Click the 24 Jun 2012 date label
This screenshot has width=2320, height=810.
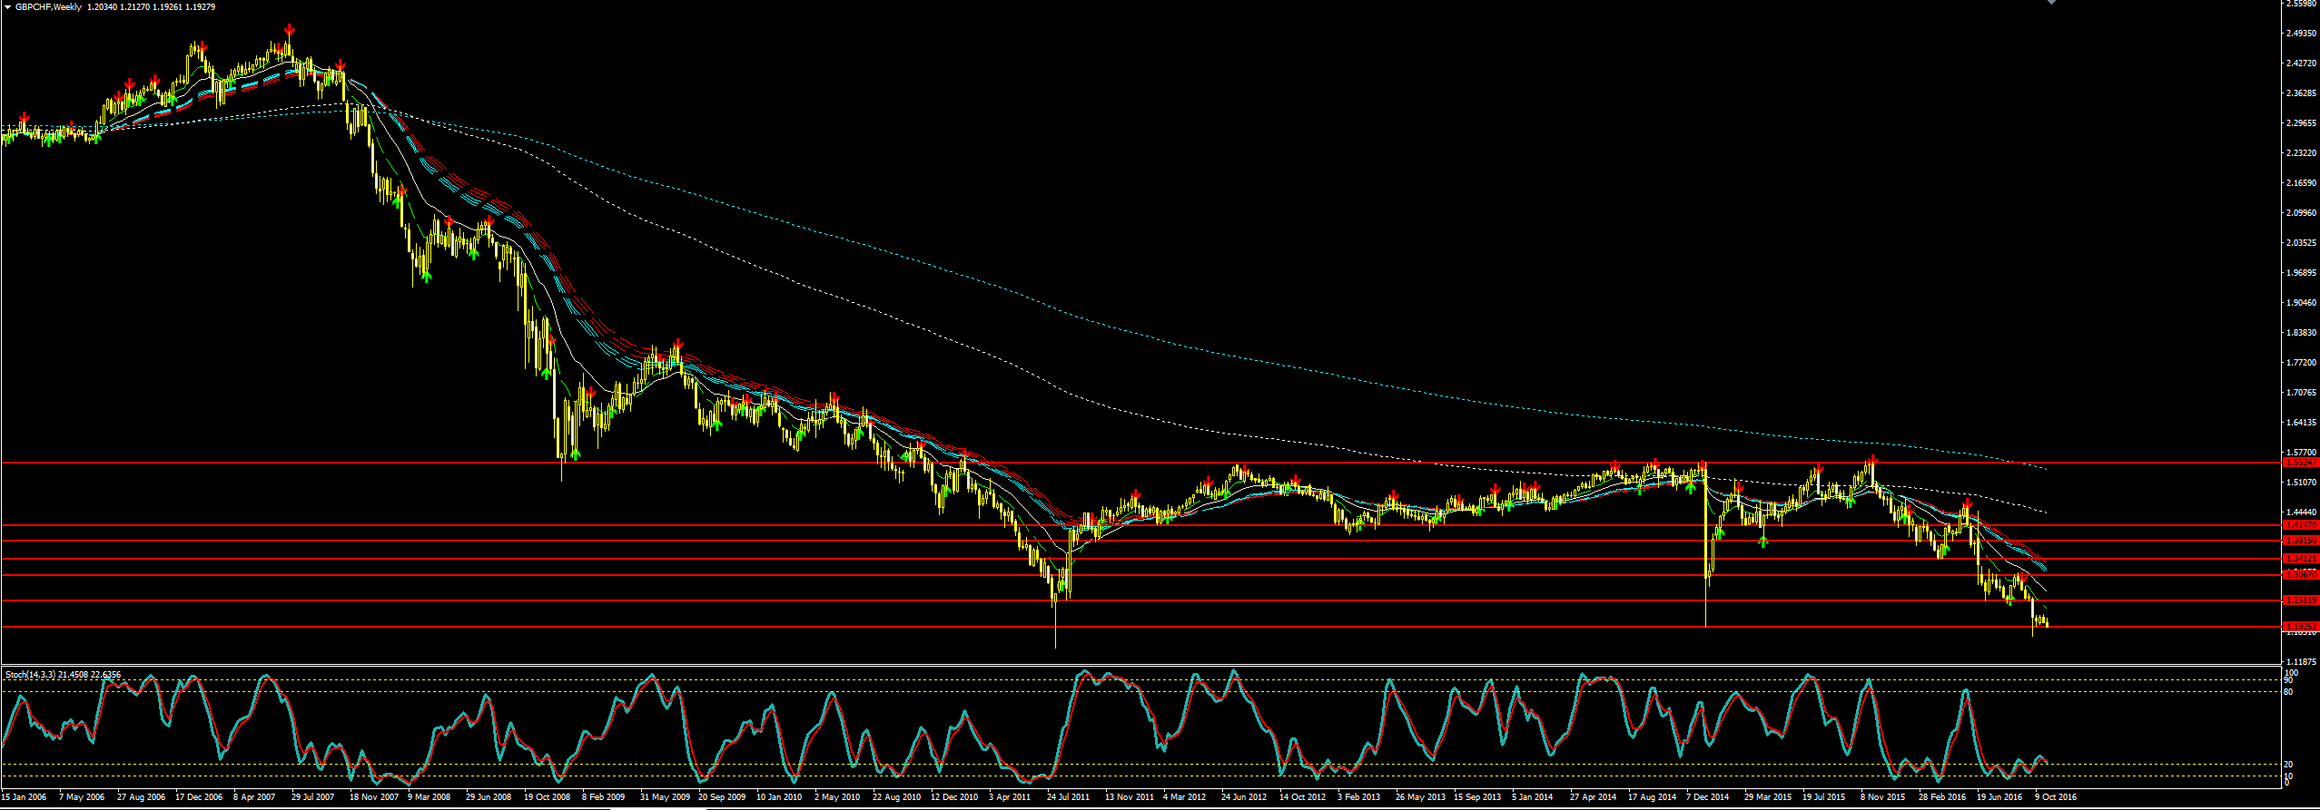tap(1244, 797)
